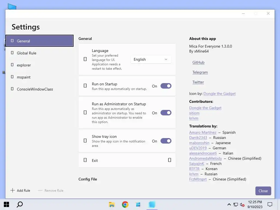280x210 pixels.
Task: Click the Run as Administrator icon
Action: (x=85, y=112)
